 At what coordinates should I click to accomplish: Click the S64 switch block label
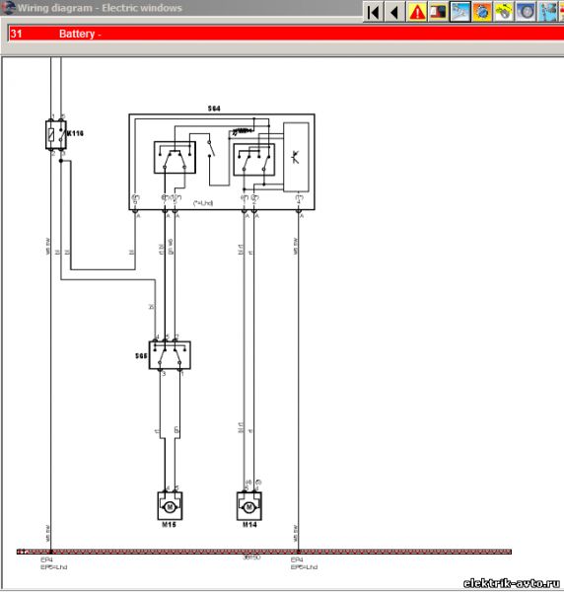coord(214,109)
